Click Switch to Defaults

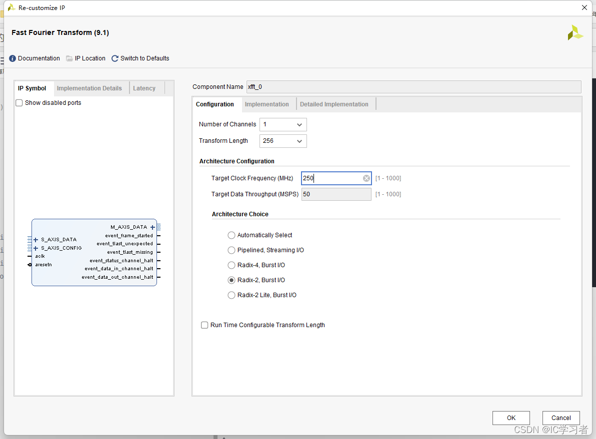pos(145,58)
